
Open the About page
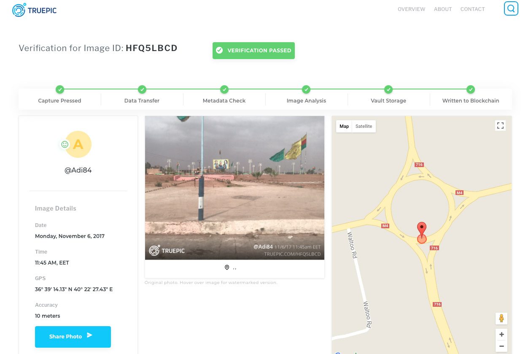click(x=443, y=9)
